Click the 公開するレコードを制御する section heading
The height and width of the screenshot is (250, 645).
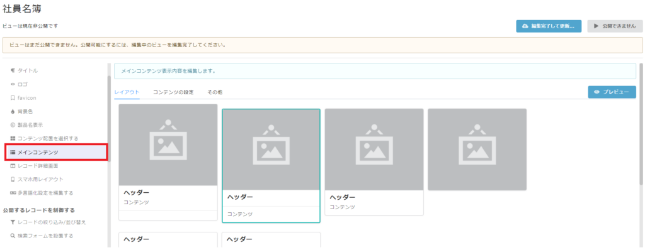coord(38,210)
